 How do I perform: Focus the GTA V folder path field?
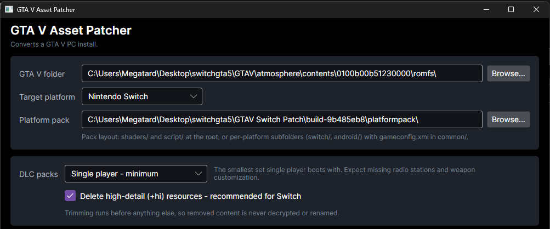click(282, 73)
